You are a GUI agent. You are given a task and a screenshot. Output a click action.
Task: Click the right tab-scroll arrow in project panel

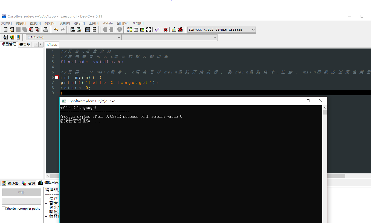click(x=41, y=44)
